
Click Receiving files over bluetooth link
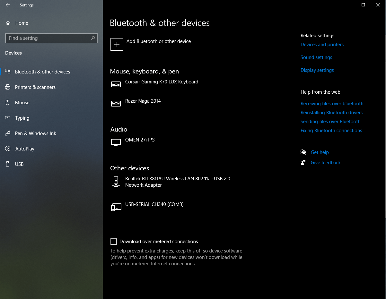[x=332, y=103]
